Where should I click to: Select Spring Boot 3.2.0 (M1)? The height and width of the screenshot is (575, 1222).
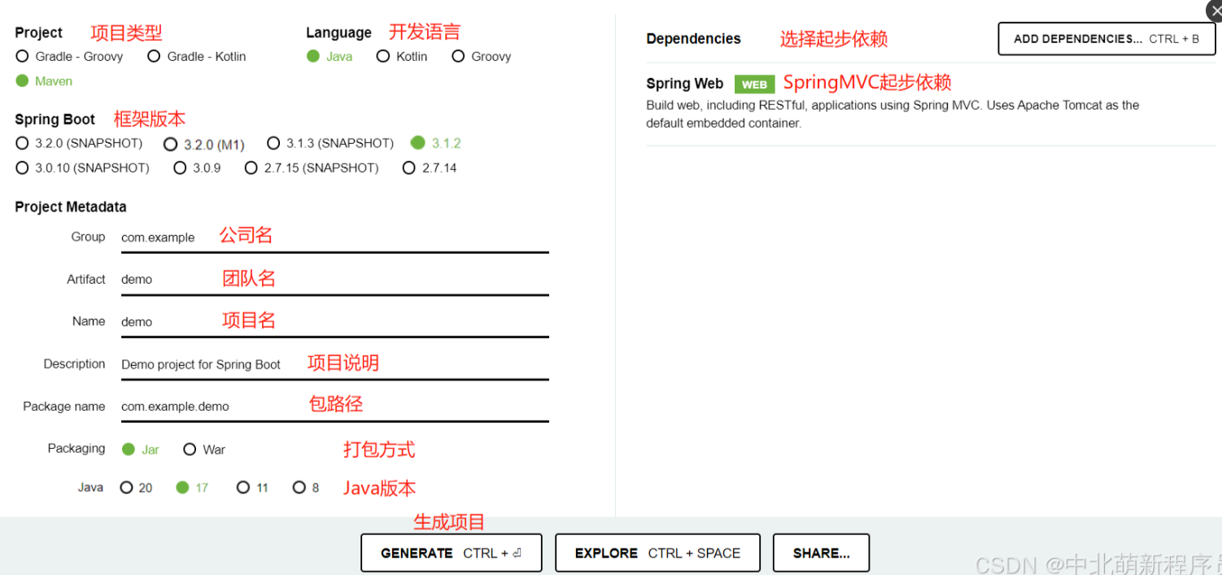[x=204, y=144]
